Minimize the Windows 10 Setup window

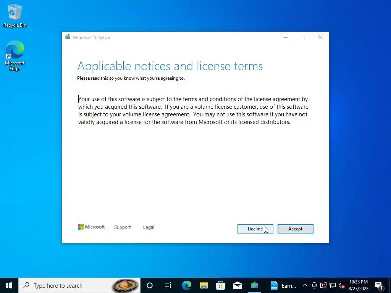click(286, 38)
